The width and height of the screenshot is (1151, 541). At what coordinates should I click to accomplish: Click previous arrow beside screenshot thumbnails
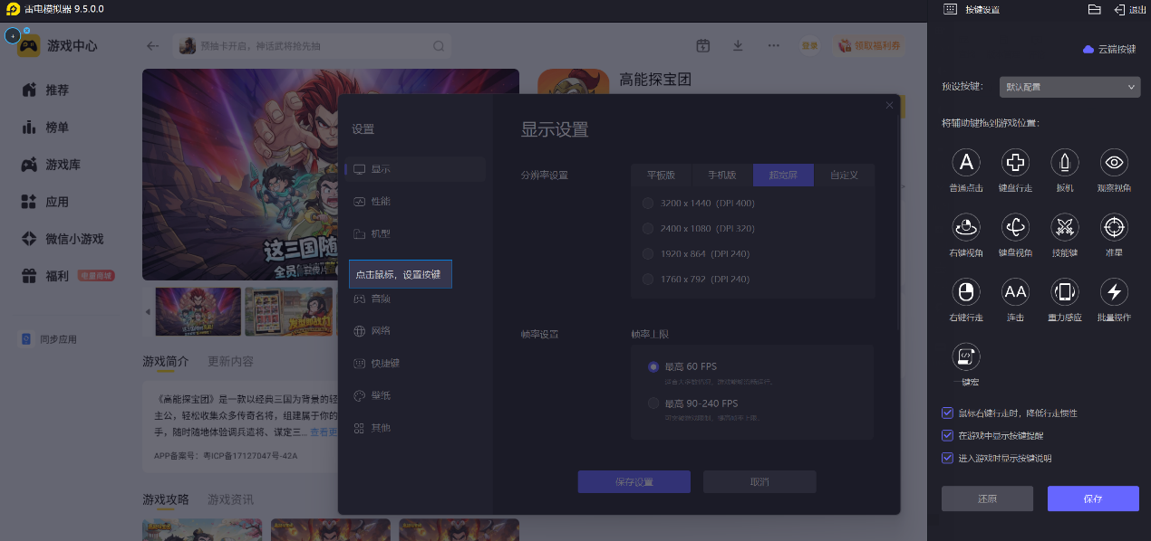[149, 311]
